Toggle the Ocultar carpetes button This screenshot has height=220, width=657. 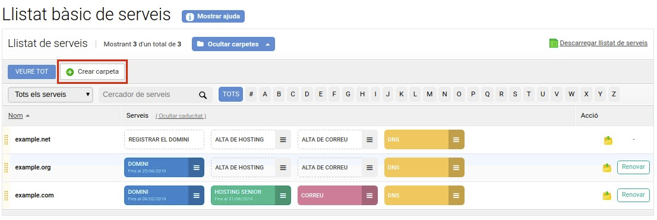coord(233,44)
